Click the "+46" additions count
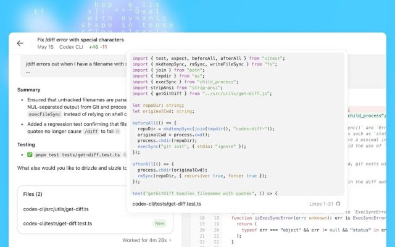395x247 pixels. click(x=93, y=47)
